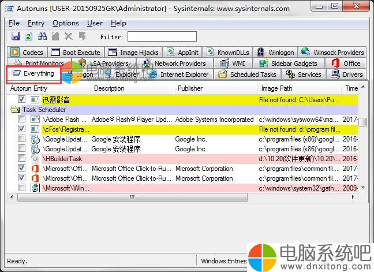374x272 pixels.
Task: Open the Boot Execute tab
Action: pyautogui.click(x=76, y=52)
